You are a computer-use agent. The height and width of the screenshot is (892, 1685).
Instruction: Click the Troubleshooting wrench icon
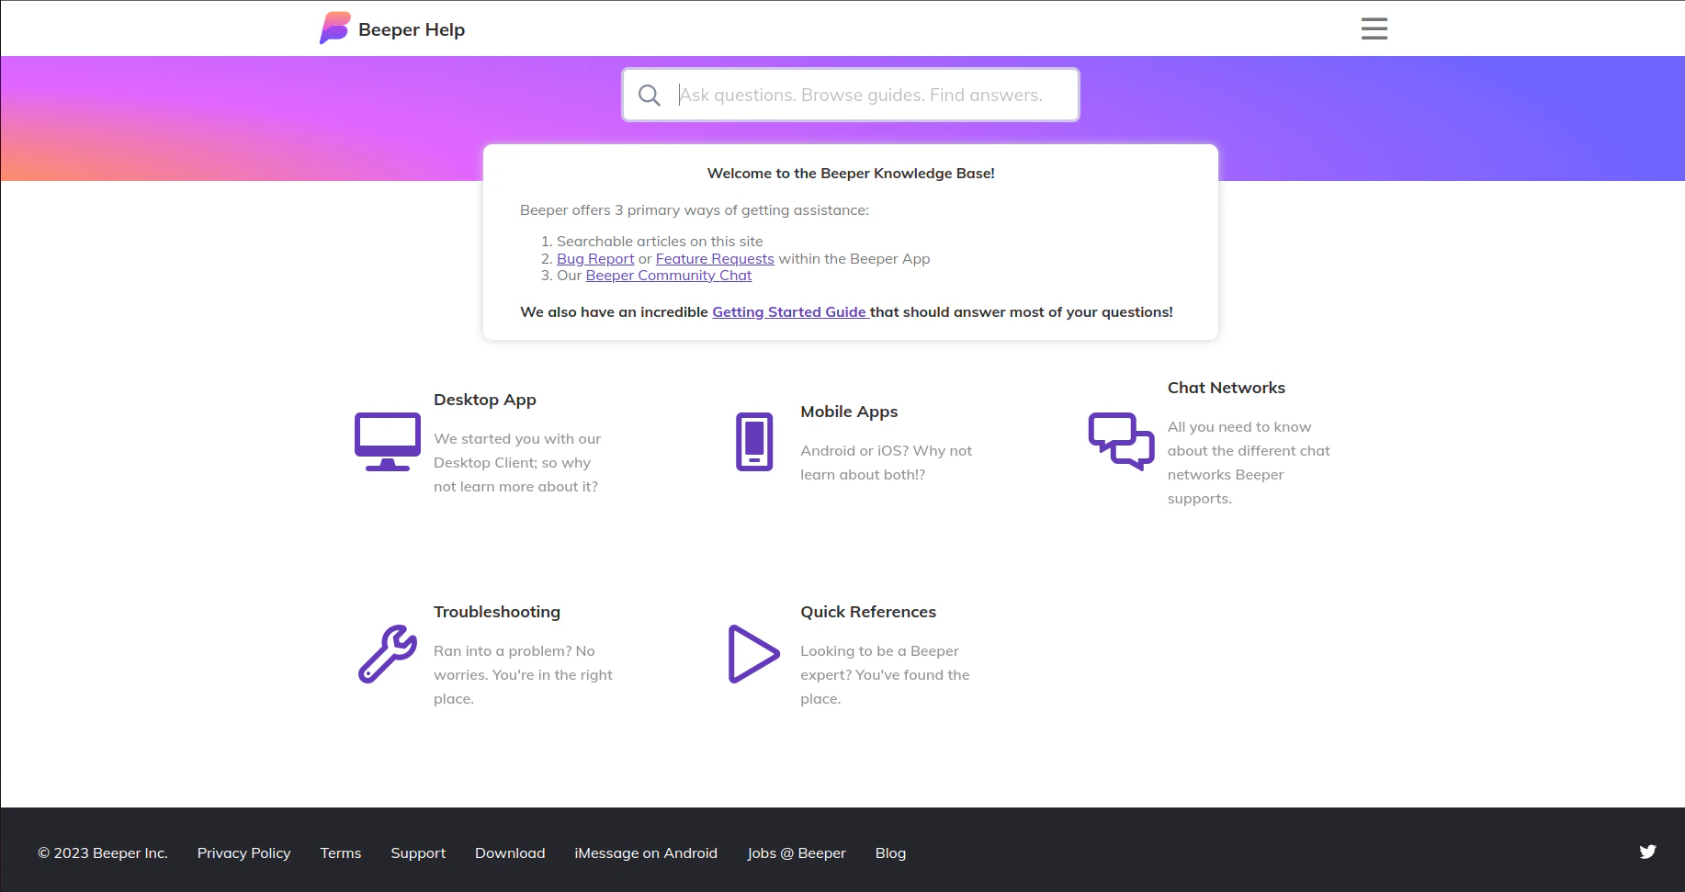[386, 654]
